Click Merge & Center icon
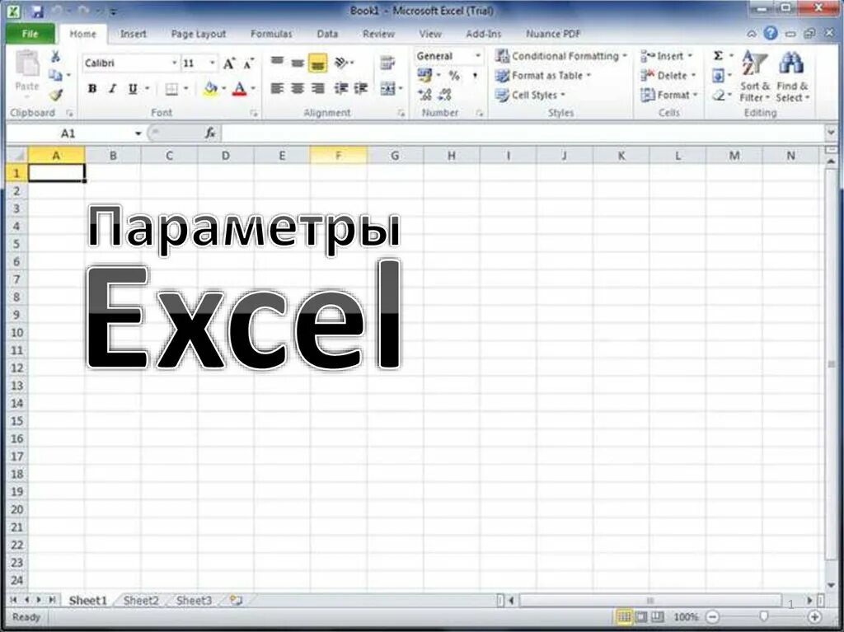 [x=387, y=88]
